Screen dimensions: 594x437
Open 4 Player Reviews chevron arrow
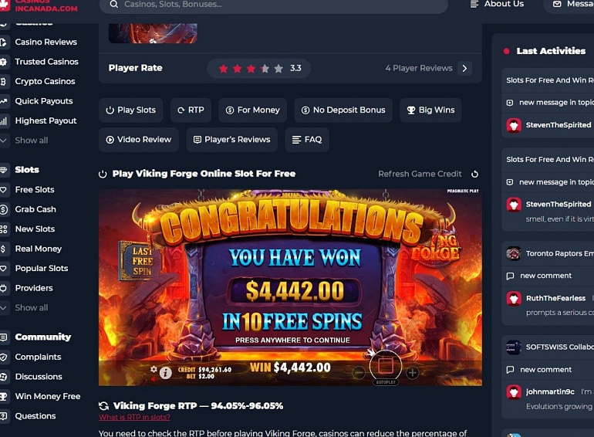point(464,68)
